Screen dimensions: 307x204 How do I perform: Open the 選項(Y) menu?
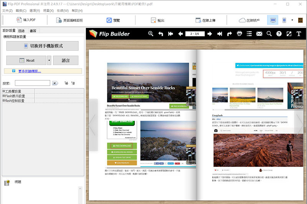pos(35,11)
